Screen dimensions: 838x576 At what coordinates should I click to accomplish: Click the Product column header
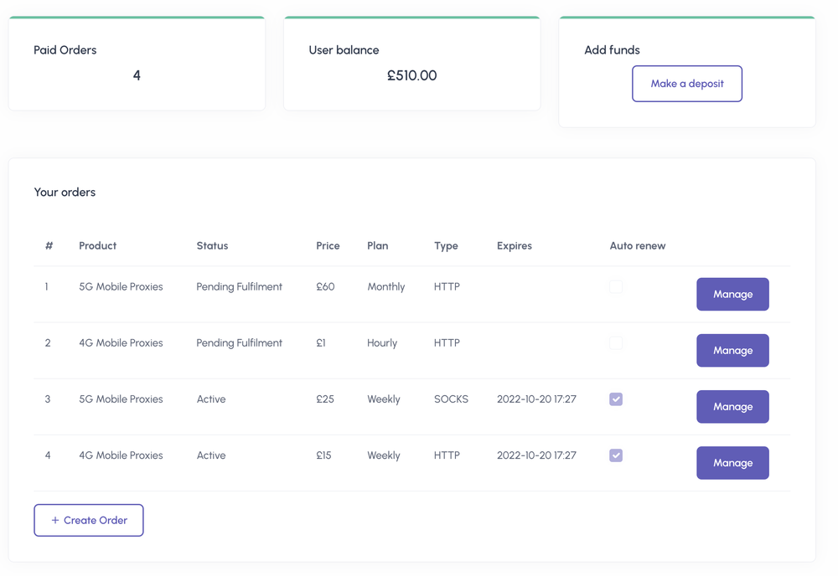click(x=97, y=245)
